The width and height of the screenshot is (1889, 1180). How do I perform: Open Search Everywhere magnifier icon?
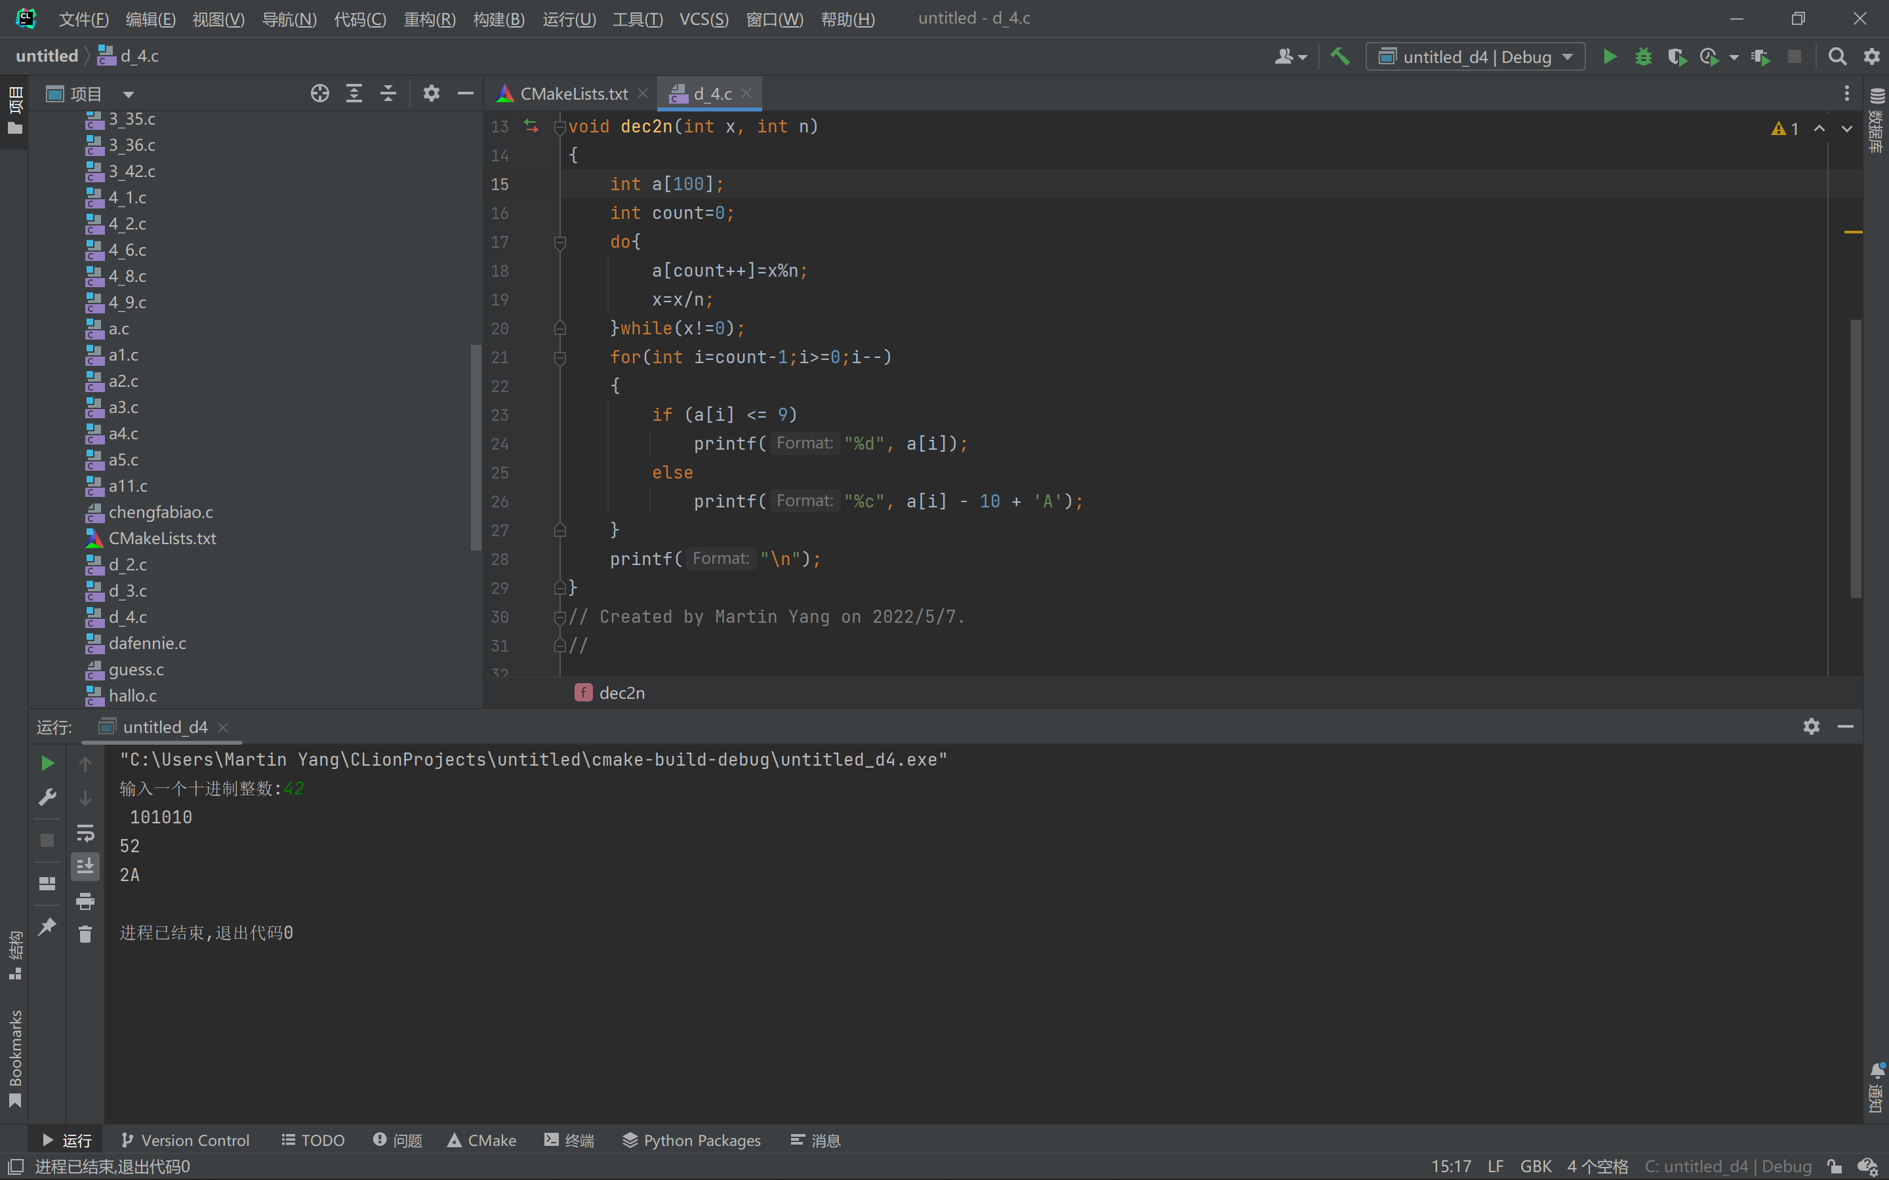(1837, 56)
